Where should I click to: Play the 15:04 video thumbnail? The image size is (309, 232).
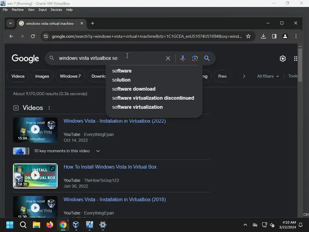(x=35, y=130)
